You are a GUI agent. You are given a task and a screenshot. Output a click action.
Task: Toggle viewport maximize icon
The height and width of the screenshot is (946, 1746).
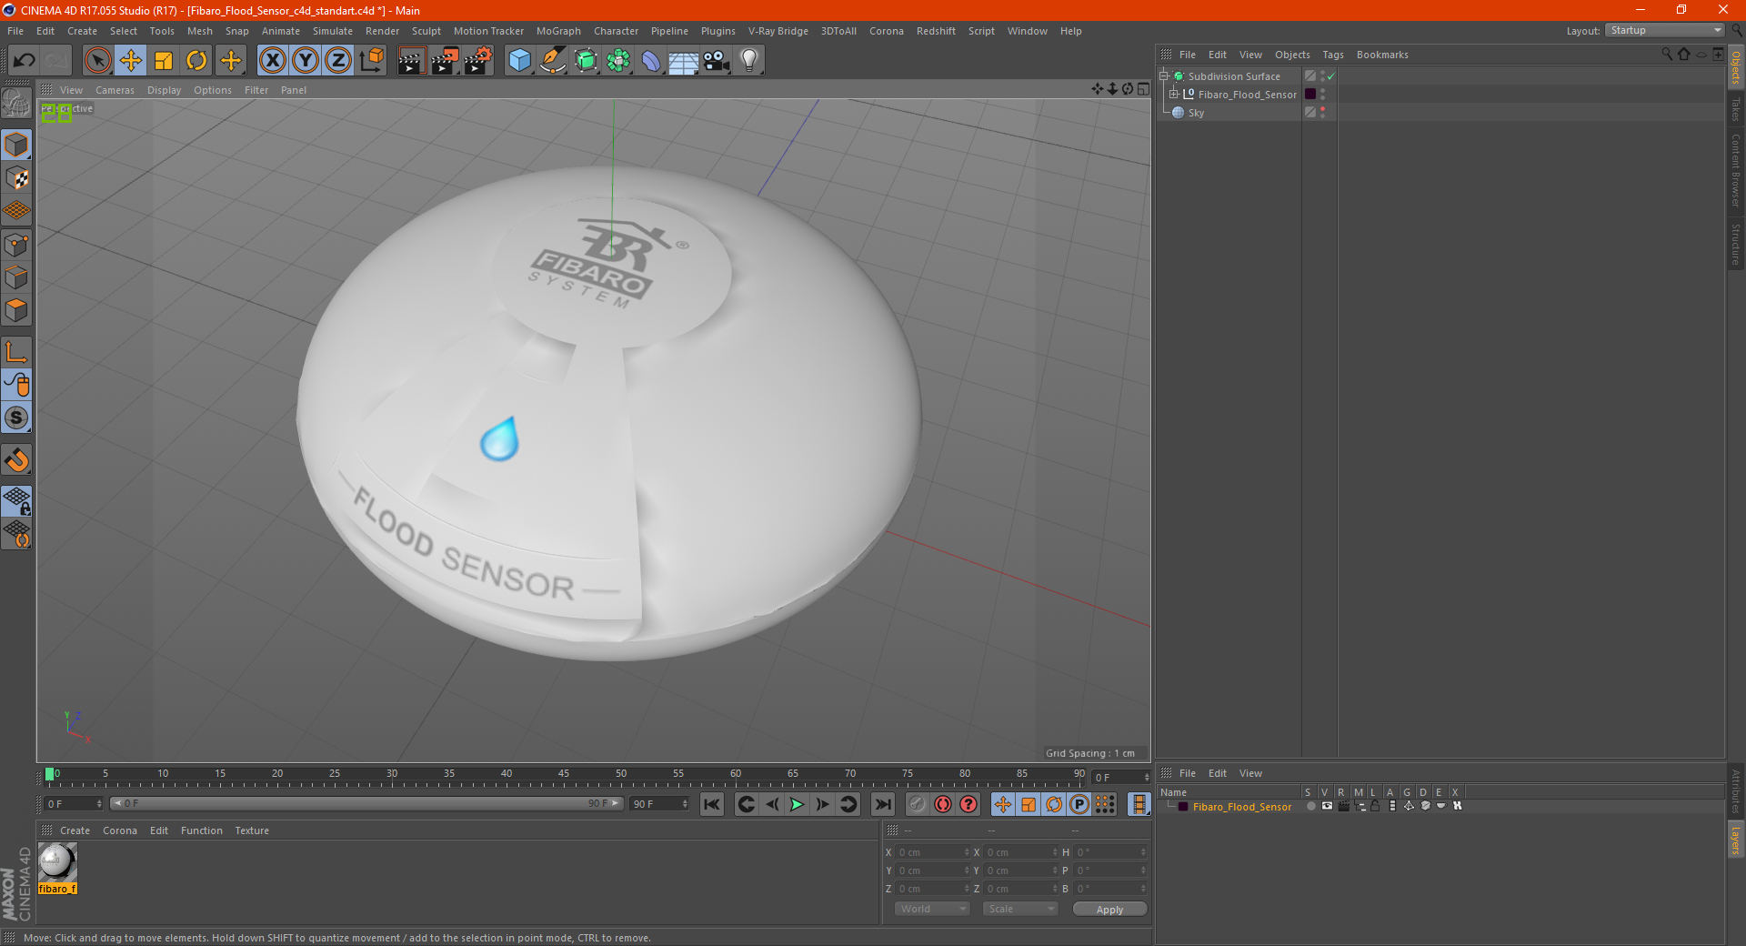pos(1143,89)
